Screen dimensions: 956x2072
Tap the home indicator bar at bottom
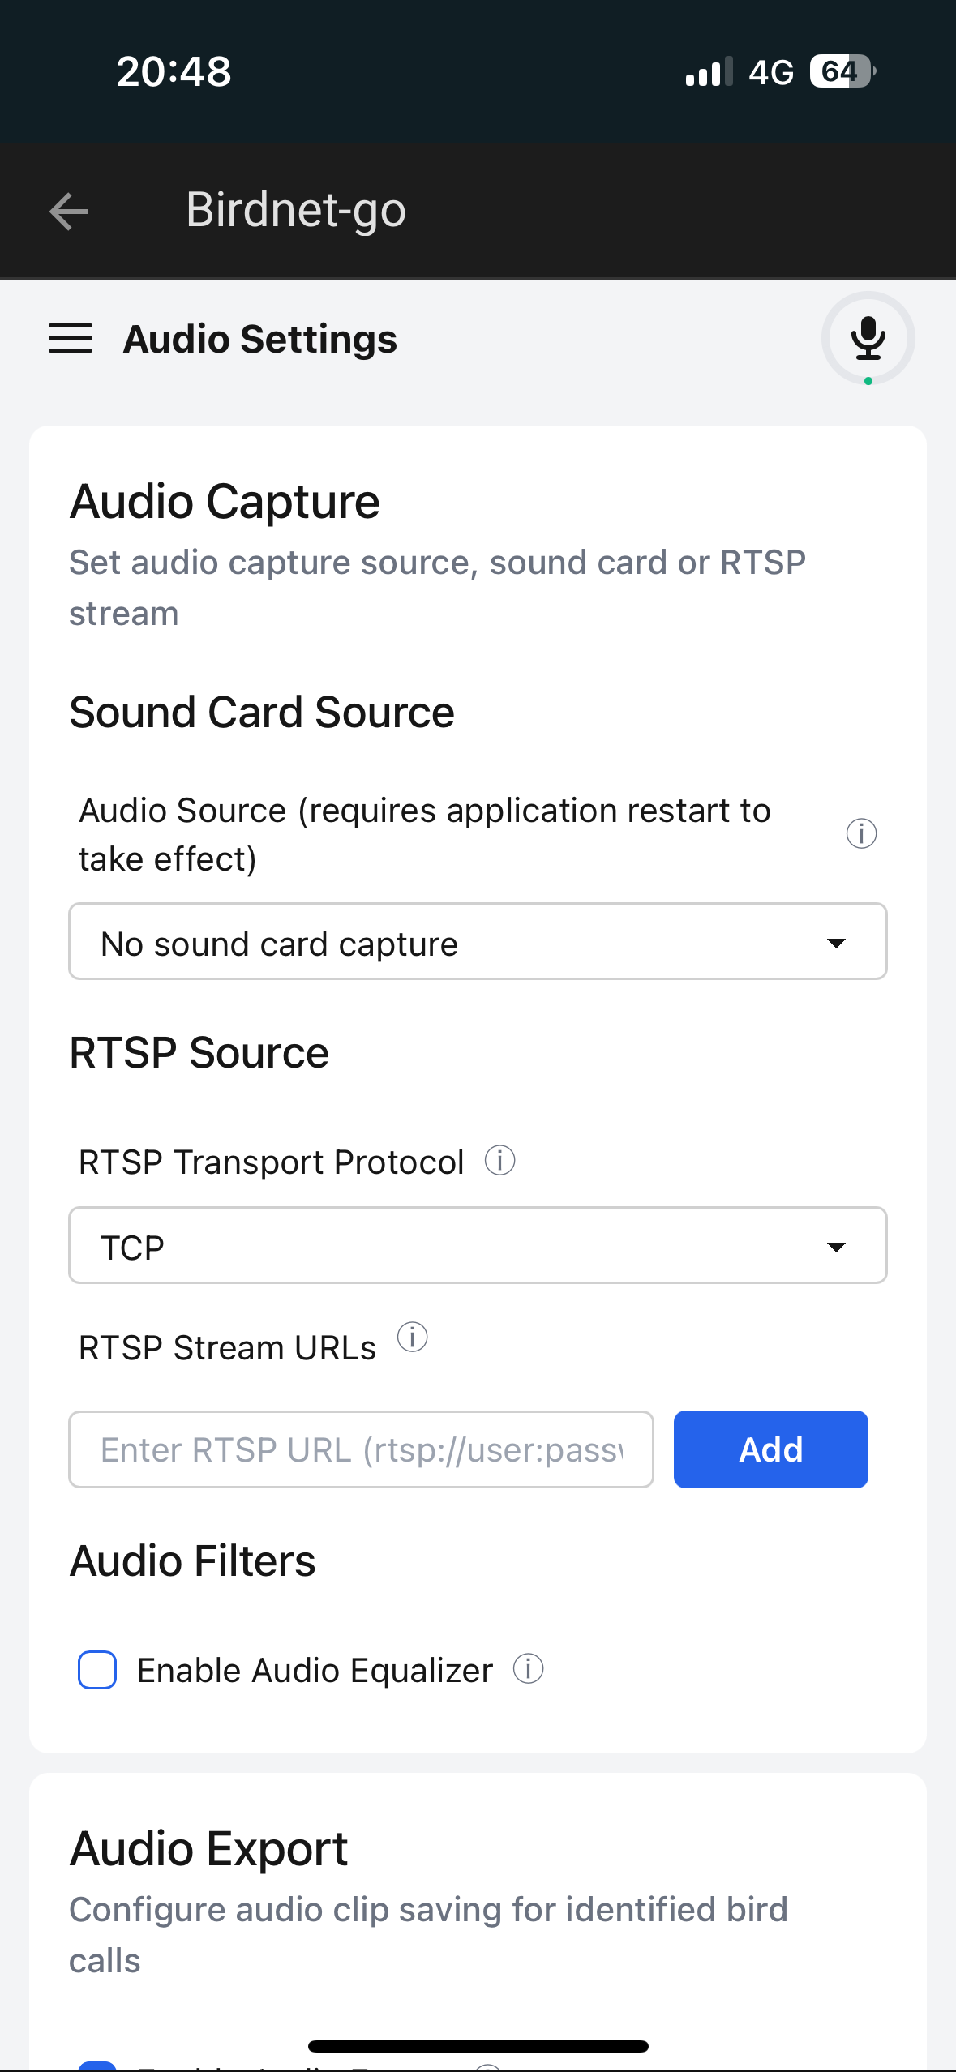[x=478, y=2046]
